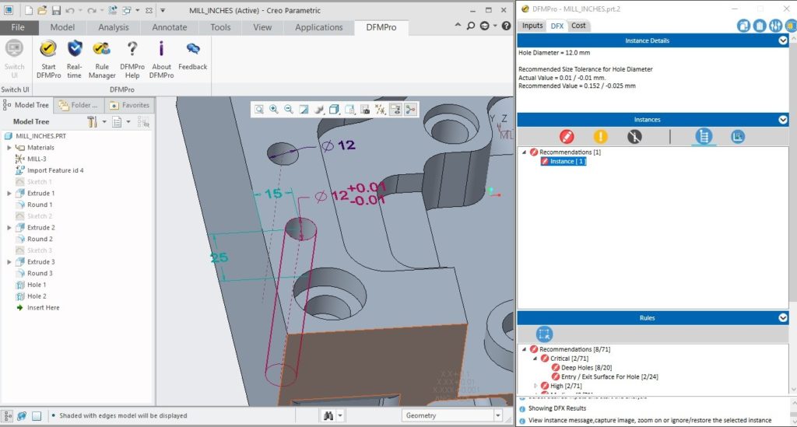Image resolution: width=797 pixels, height=427 pixels.
Task: Open the Find binoculars tool in status bar
Action: pos(328,416)
